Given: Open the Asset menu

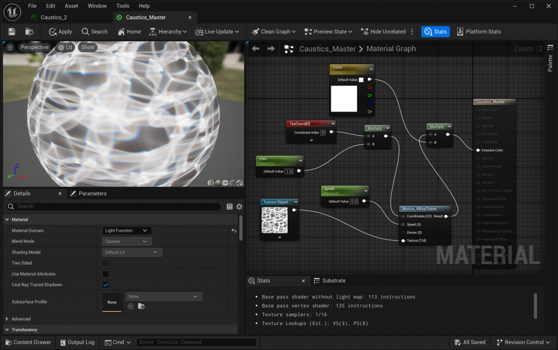Looking at the screenshot, I should click(x=71, y=5).
